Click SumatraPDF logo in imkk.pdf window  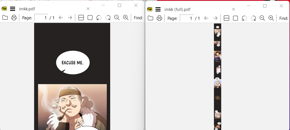coord(4,9)
